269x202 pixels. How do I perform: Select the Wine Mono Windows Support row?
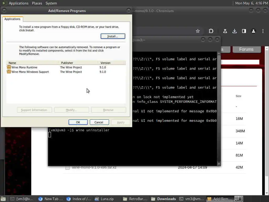pyautogui.click(x=66, y=72)
